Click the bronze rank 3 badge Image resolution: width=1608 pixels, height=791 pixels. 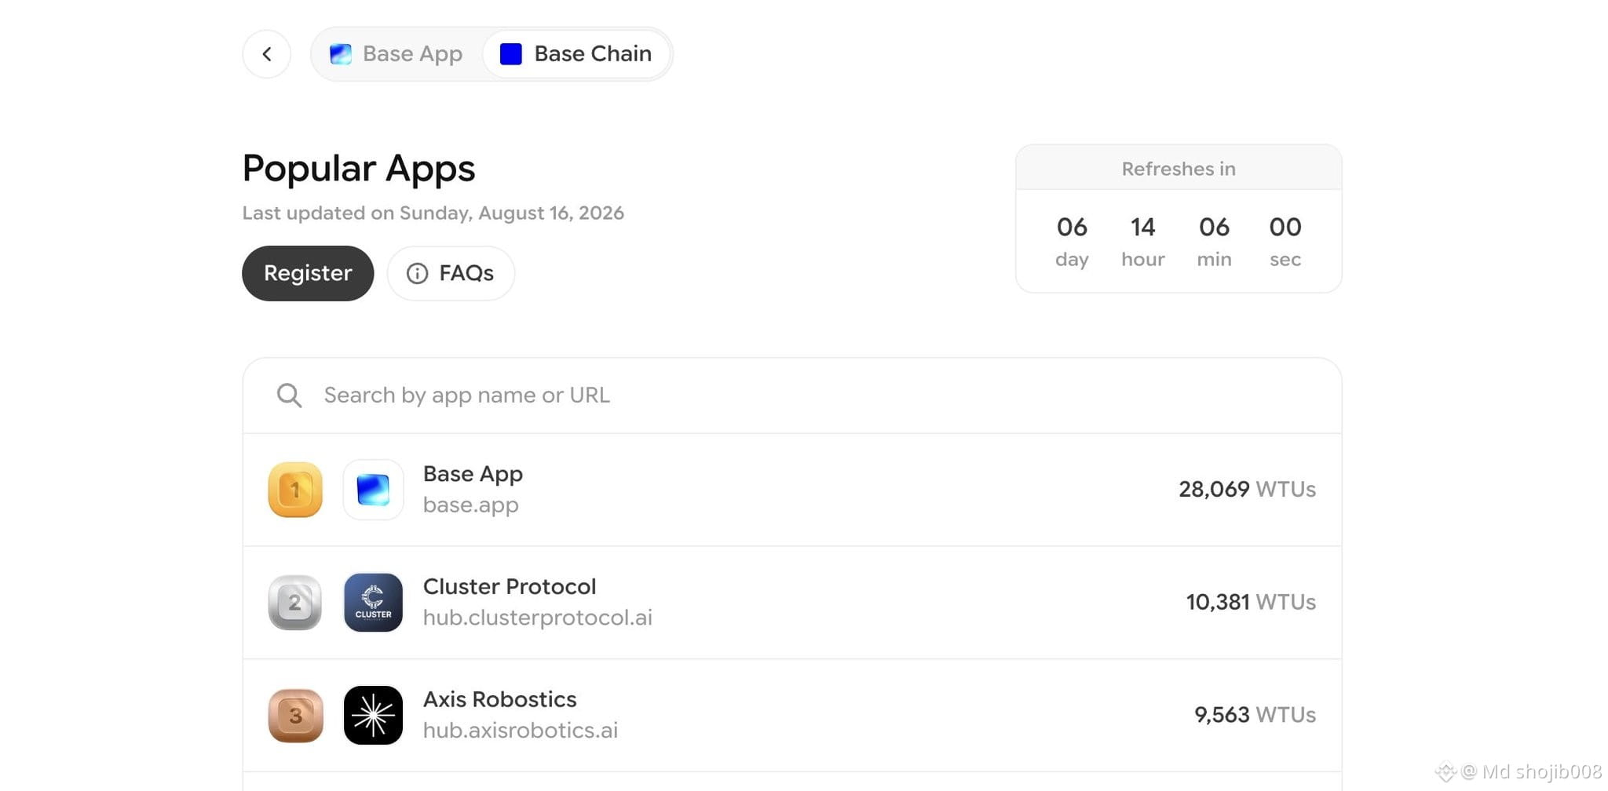tap(295, 716)
